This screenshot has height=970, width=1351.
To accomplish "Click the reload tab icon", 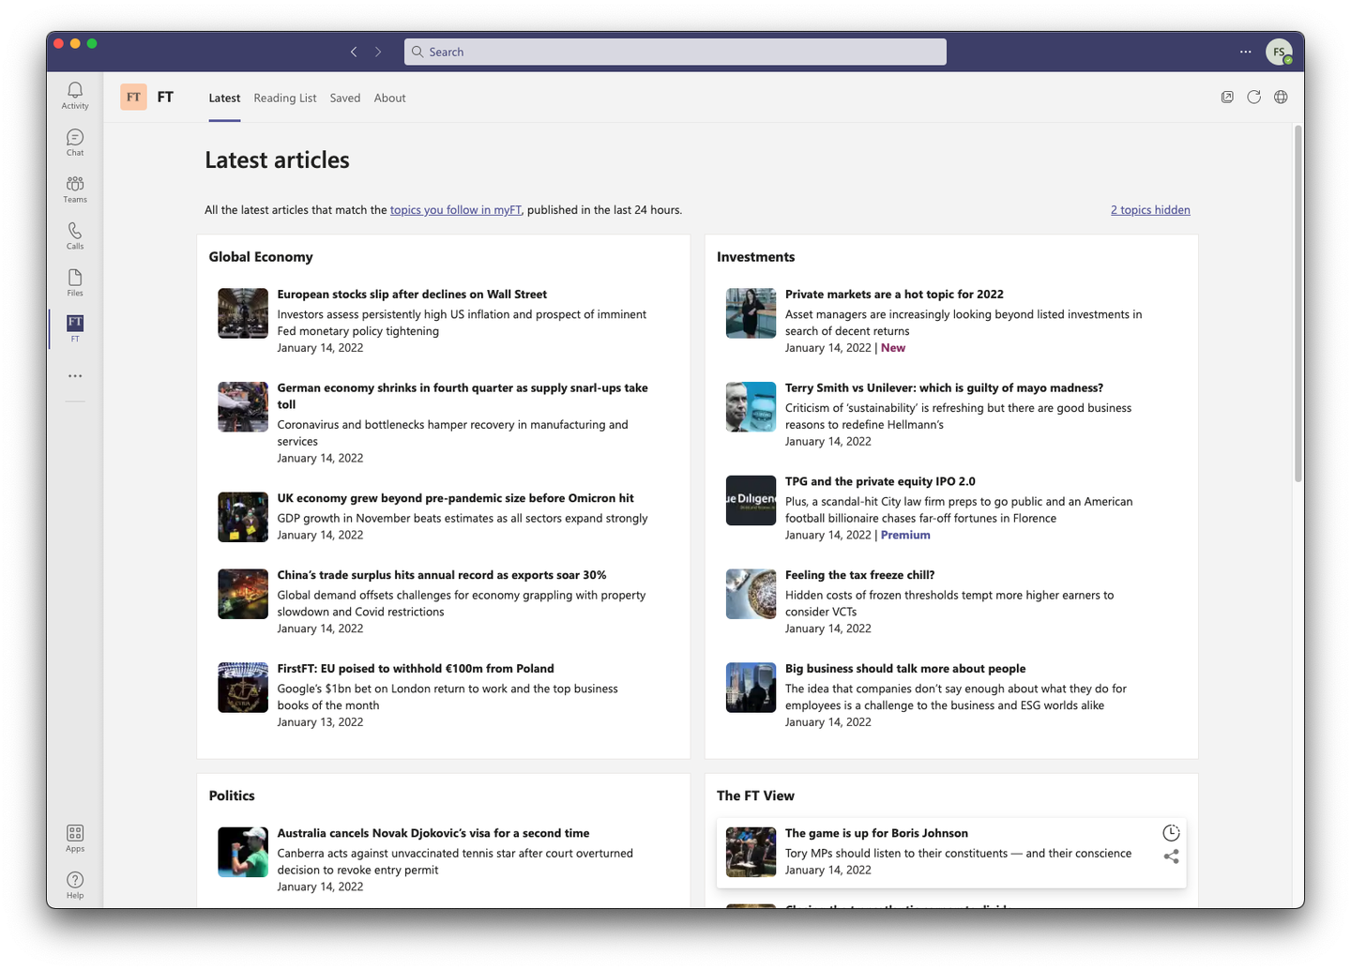I will click(1253, 98).
